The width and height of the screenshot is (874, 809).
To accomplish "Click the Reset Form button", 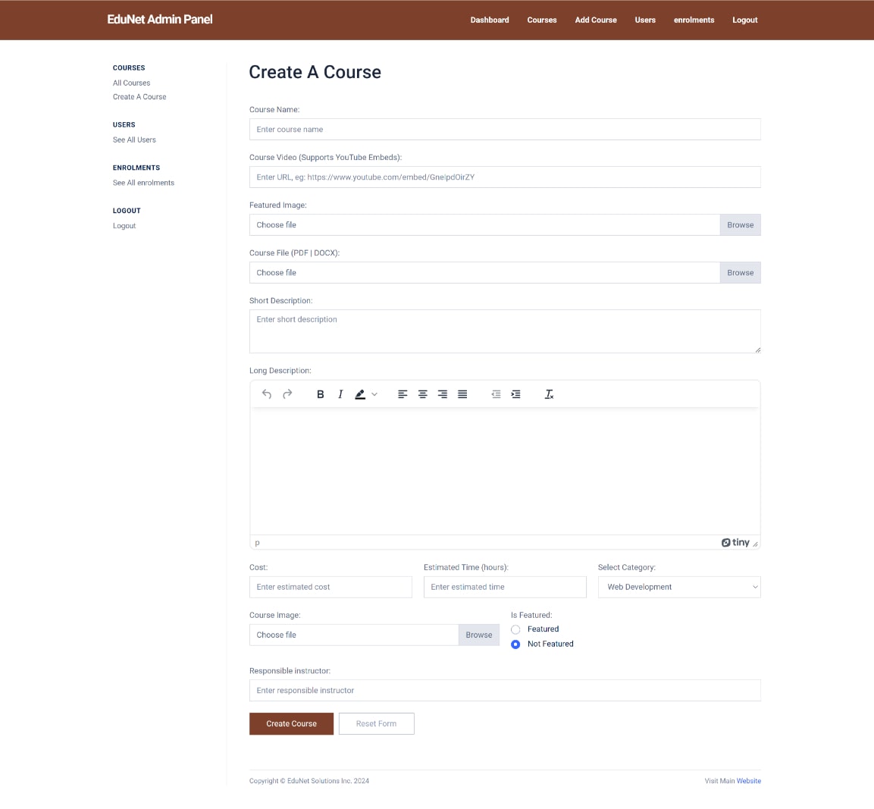I will [376, 723].
